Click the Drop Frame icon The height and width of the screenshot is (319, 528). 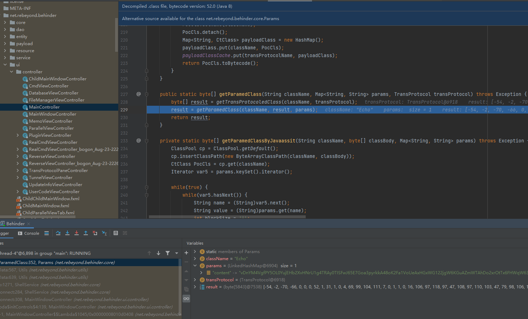coord(95,233)
